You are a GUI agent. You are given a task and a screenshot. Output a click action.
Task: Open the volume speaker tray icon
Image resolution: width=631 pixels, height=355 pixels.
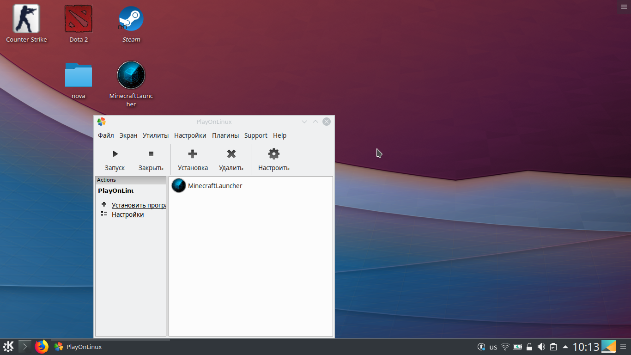tap(541, 347)
